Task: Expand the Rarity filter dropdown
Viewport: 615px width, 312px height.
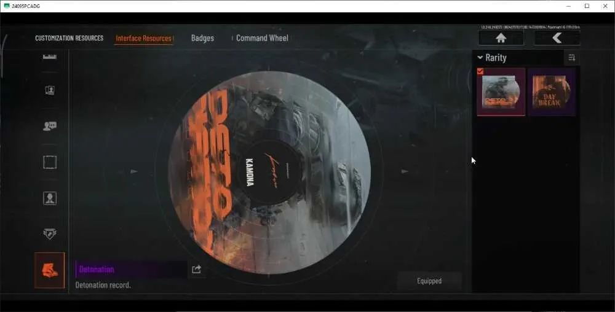Action: (x=492, y=58)
